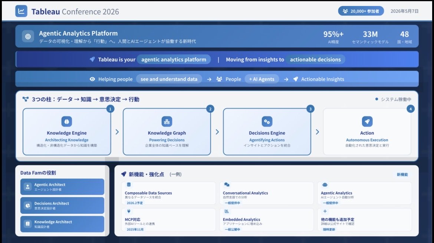Click the system status dot beside システム稼働中
Screen dimensions: 434x243
pos(377,99)
